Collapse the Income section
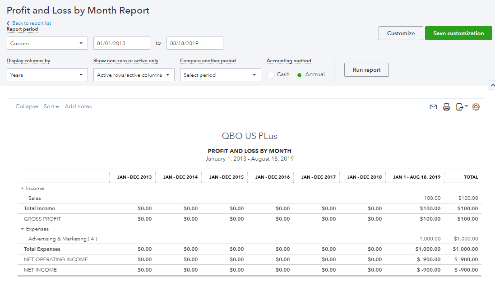 coord(23,189)
